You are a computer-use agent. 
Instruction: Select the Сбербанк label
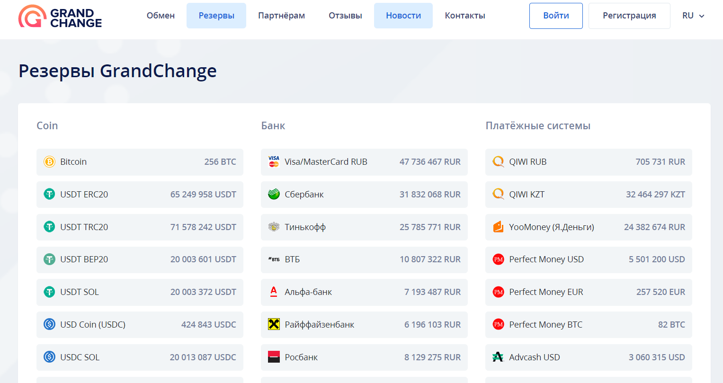click(304, 195)
